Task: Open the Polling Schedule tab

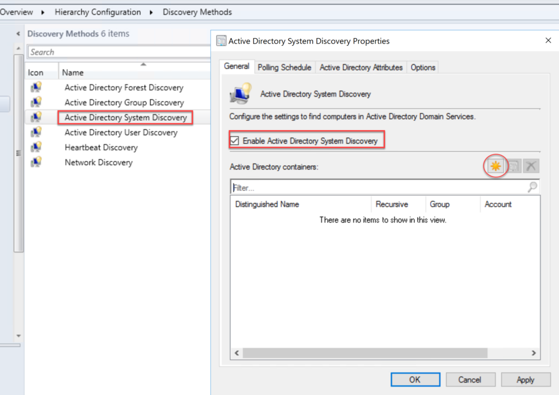Action: point(284,68)
